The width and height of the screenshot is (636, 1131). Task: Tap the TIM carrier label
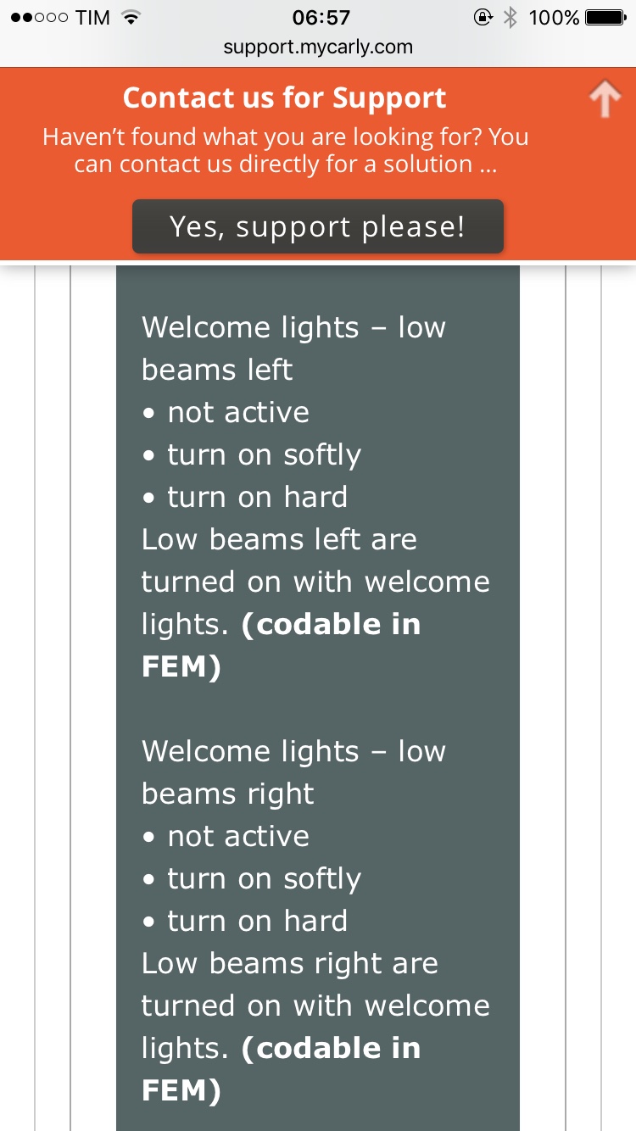pos(92,18)
